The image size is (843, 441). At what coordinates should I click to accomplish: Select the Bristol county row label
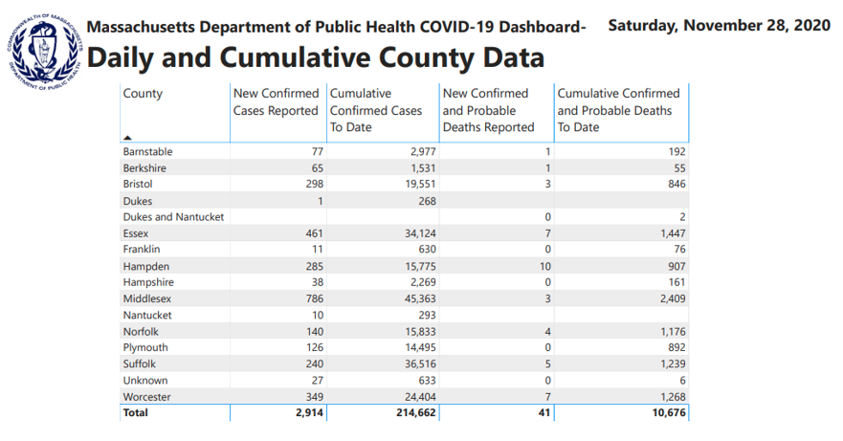pyautogui.click(x=138, y=184)
